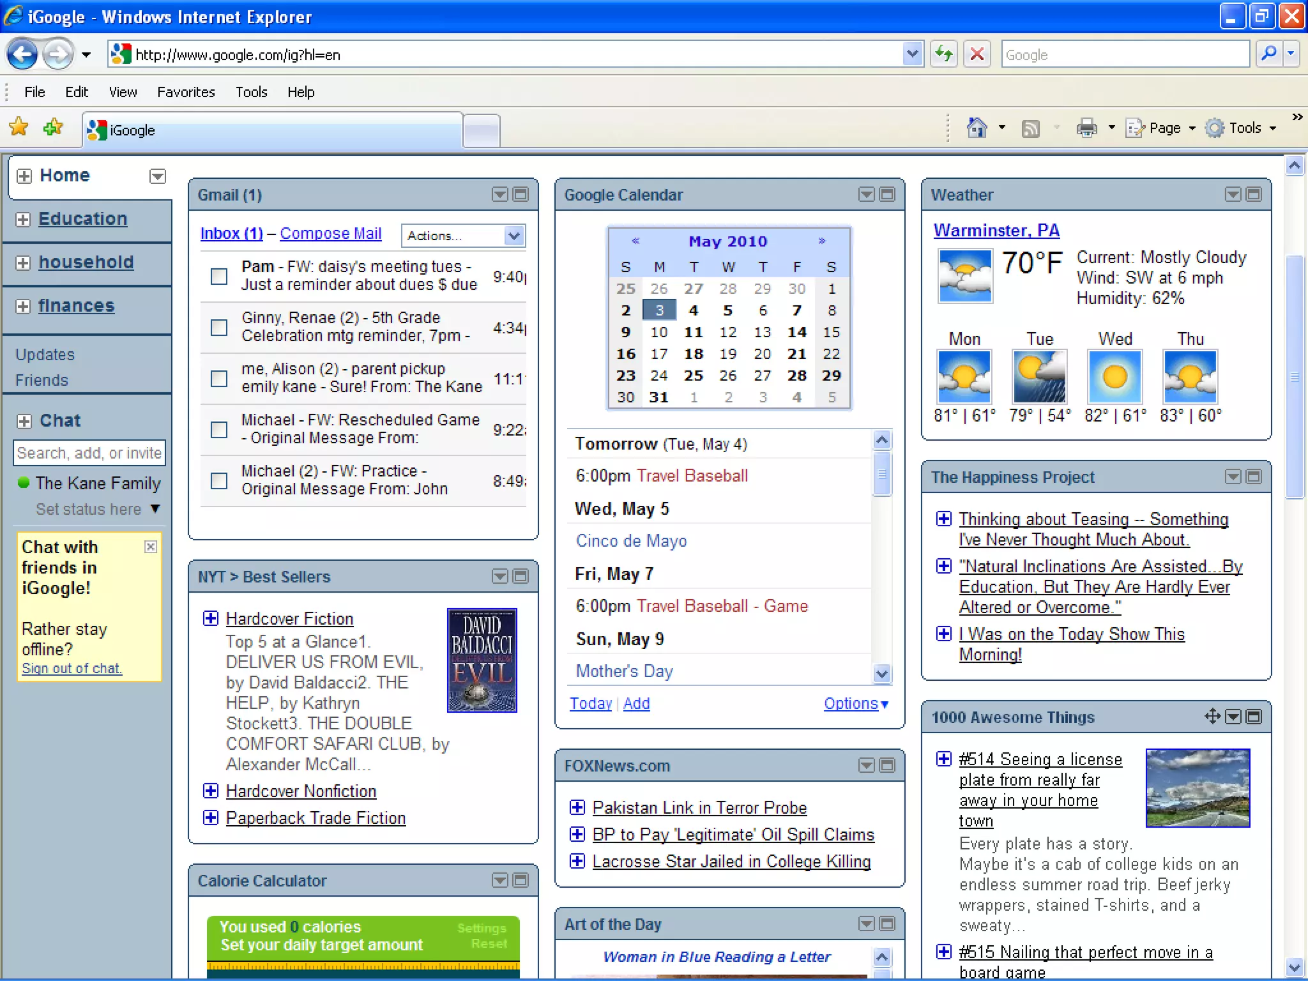Screen dimensions: 1308x981
Task: Click the Compose Mail link
Action: click(x=330, y=233)
